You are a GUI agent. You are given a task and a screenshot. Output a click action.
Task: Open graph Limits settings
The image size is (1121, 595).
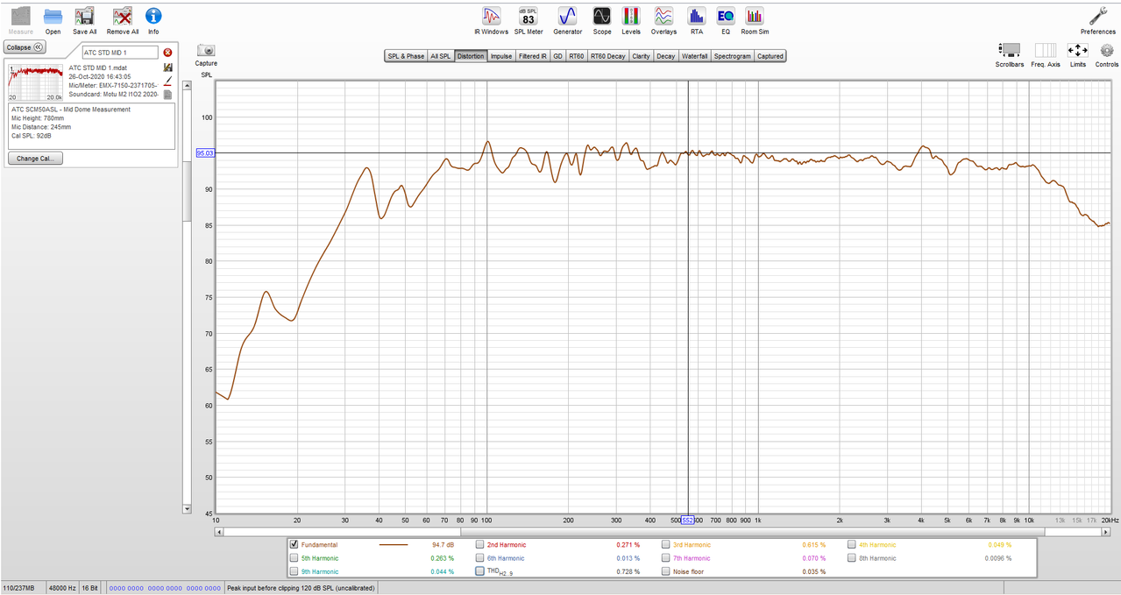tap(1078, 51)
